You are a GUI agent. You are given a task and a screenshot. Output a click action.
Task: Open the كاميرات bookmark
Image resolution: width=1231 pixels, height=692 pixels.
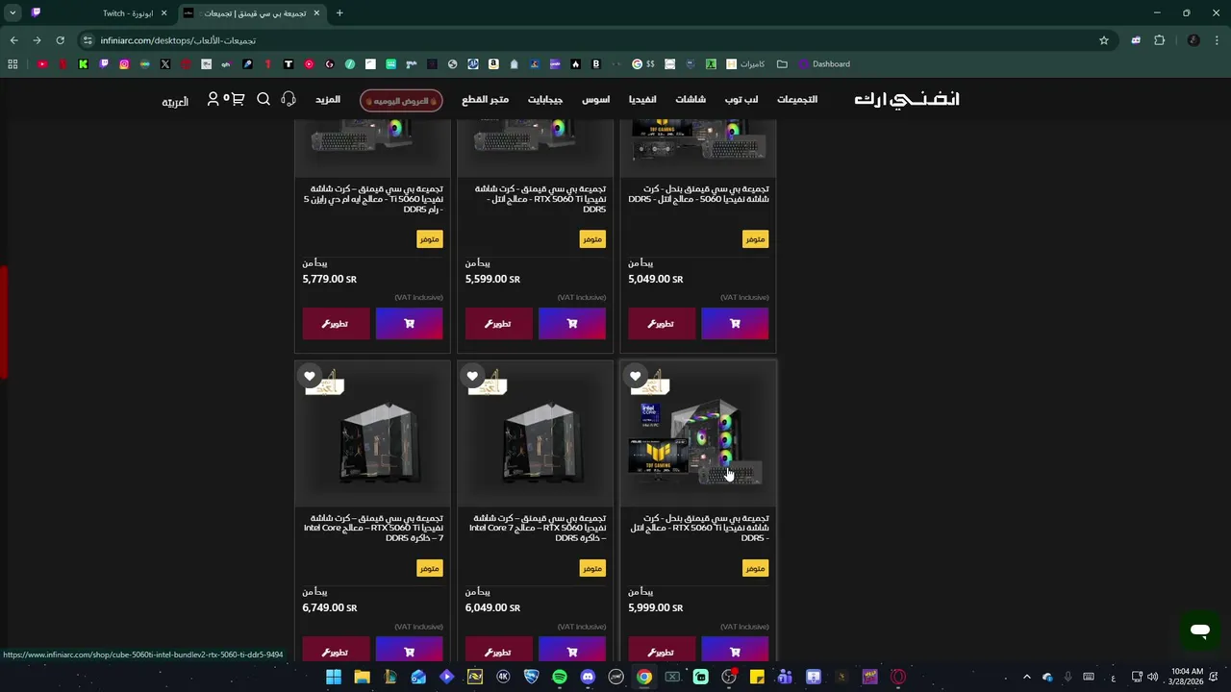745,64
